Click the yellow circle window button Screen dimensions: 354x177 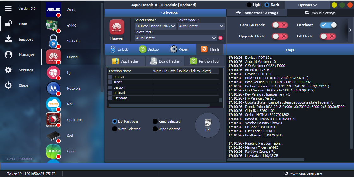334,5
